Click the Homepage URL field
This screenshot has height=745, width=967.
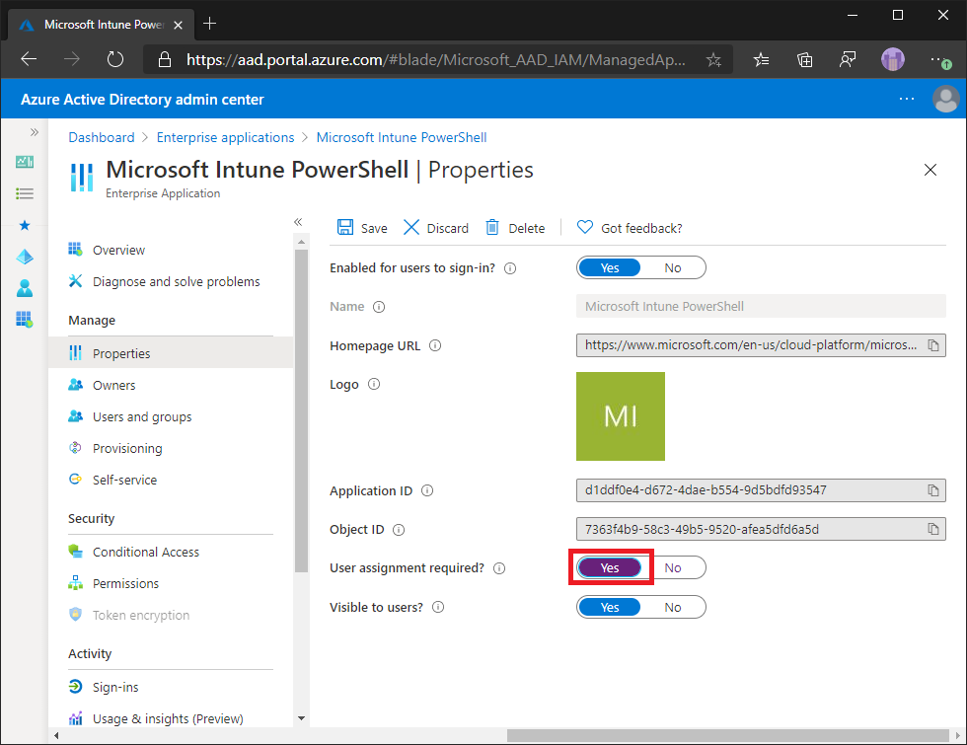click(x=761, y=345)
